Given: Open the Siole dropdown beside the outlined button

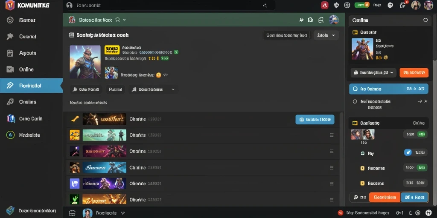Looking at the screenshot, I should click(326, 35).
